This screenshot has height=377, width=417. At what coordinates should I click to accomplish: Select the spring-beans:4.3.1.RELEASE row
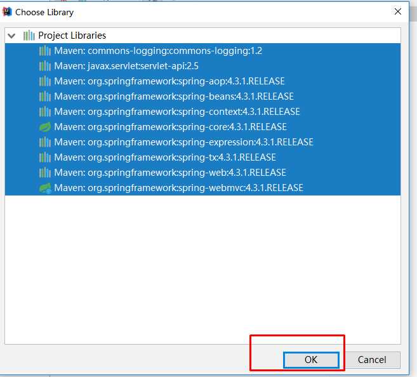pyautogui.click(x=202, y=96)
